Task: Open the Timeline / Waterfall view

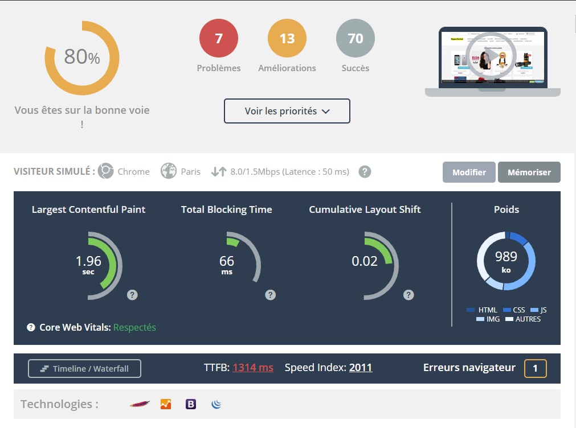Action: 84,368
